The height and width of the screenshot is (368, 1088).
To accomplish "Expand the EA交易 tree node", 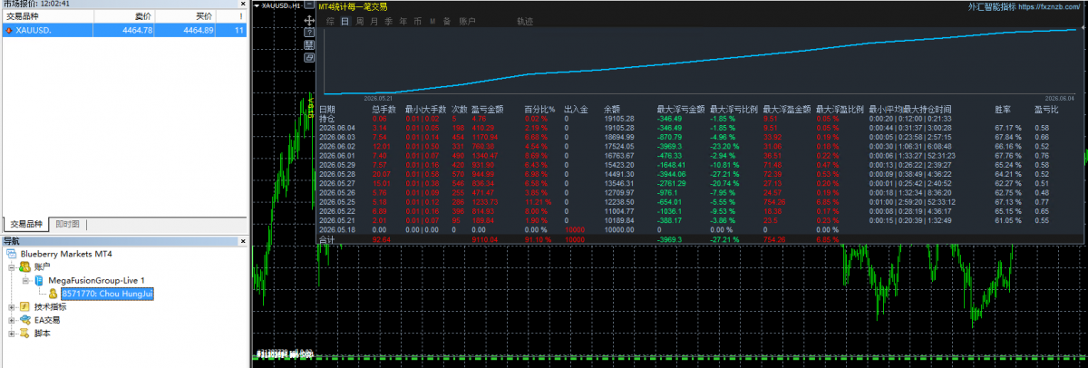I will pos(11,320).
